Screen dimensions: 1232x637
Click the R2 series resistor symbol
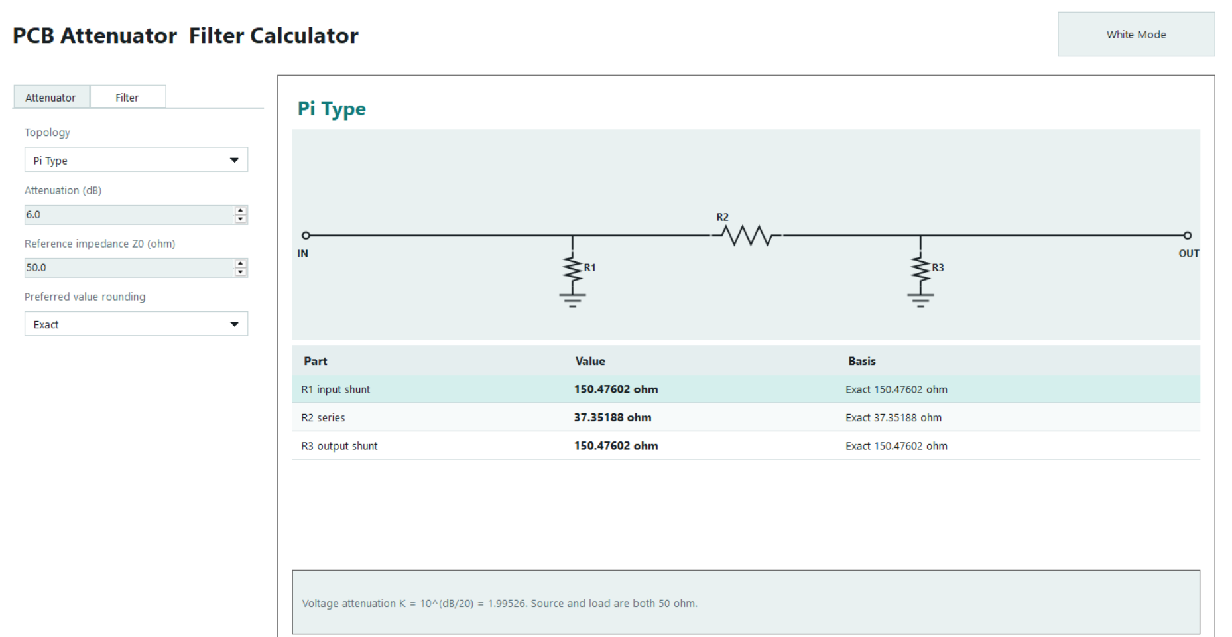tap(747, 236)
